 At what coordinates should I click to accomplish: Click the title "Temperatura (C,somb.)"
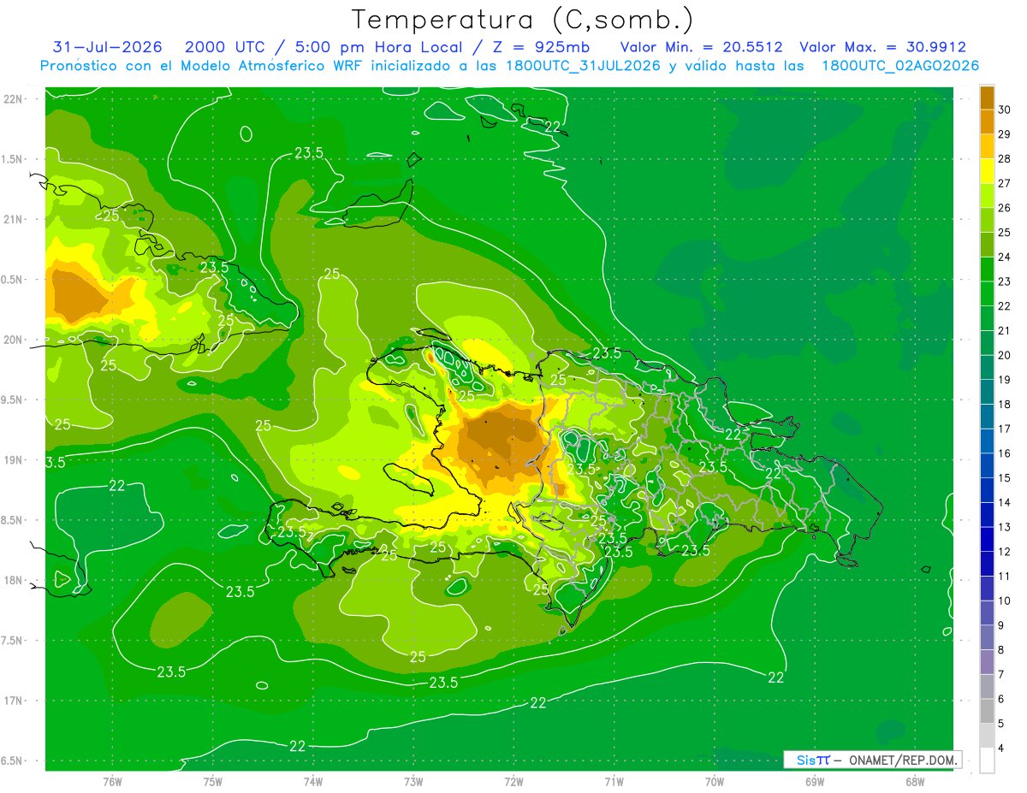coord(522,20)
